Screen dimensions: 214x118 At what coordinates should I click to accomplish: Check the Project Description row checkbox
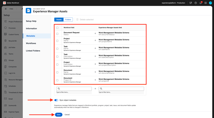pyautogui.click(x=57, y=64)
